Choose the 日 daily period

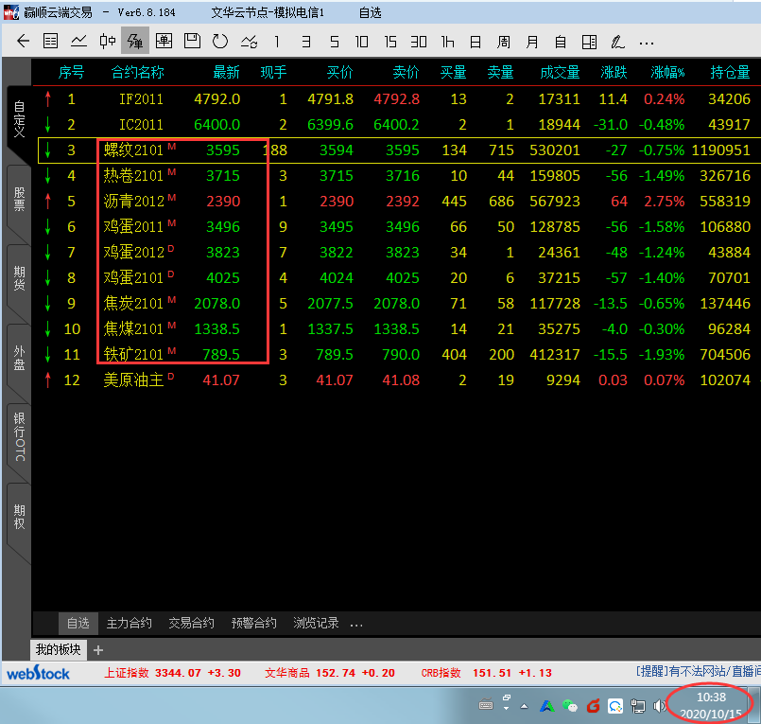[476, 42]
